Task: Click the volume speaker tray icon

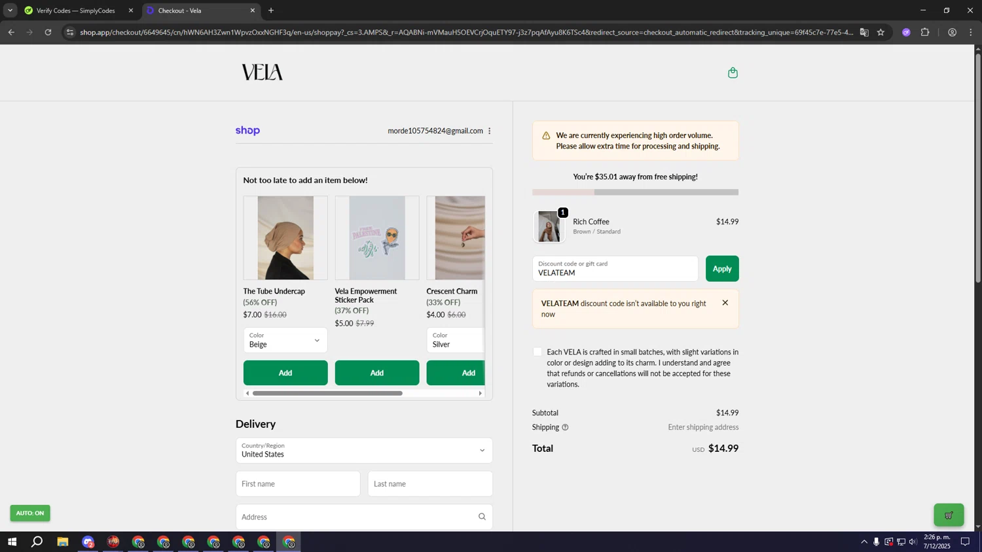Action: coord(913,542)
